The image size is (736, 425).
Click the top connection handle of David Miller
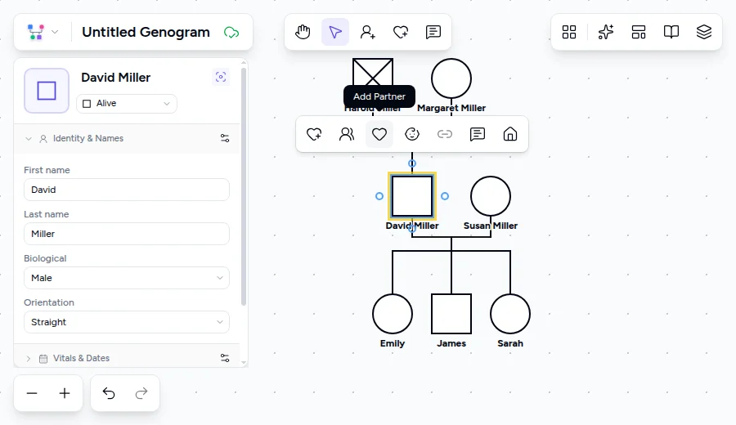pos(412,163)
